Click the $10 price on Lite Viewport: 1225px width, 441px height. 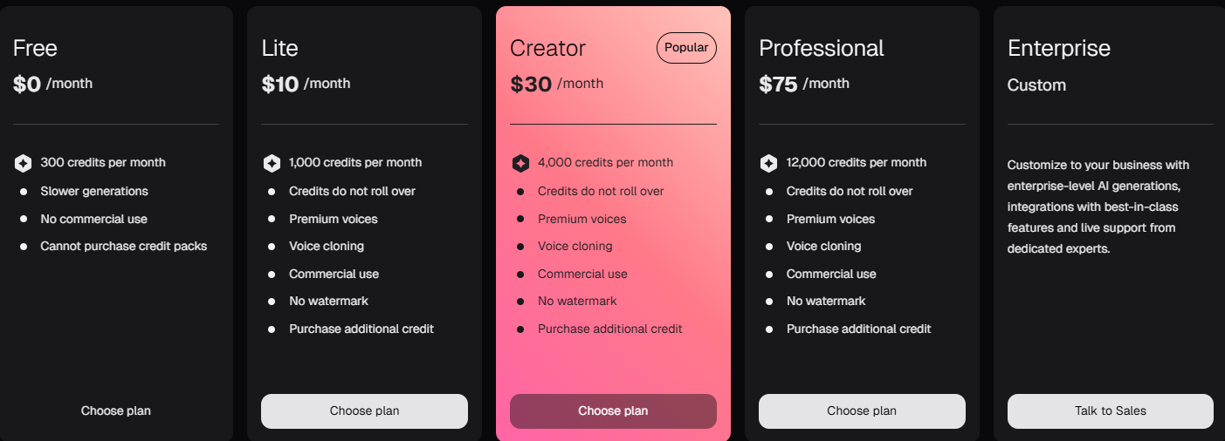coord(280,84)
